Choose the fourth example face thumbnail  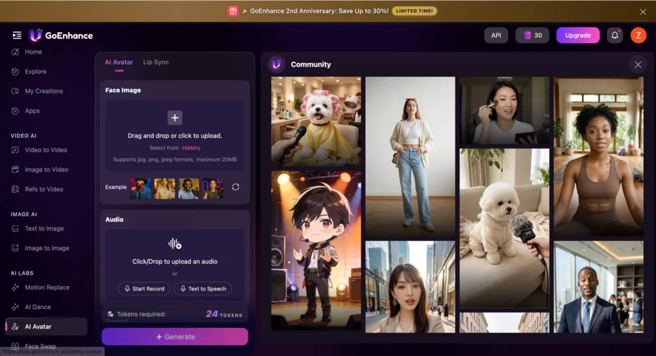coord(213,188)
